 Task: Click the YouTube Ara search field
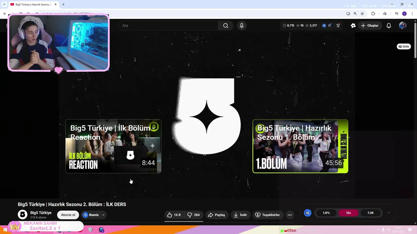click(168, 25)
